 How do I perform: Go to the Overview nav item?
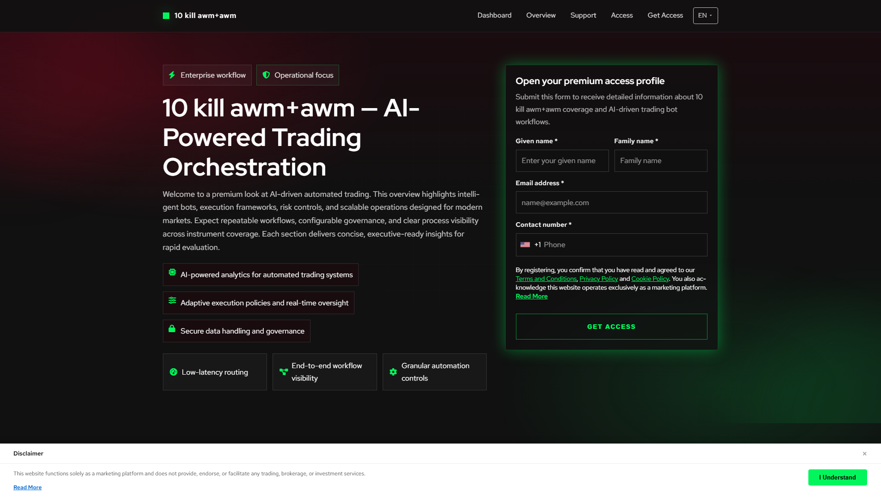[541, 15]
